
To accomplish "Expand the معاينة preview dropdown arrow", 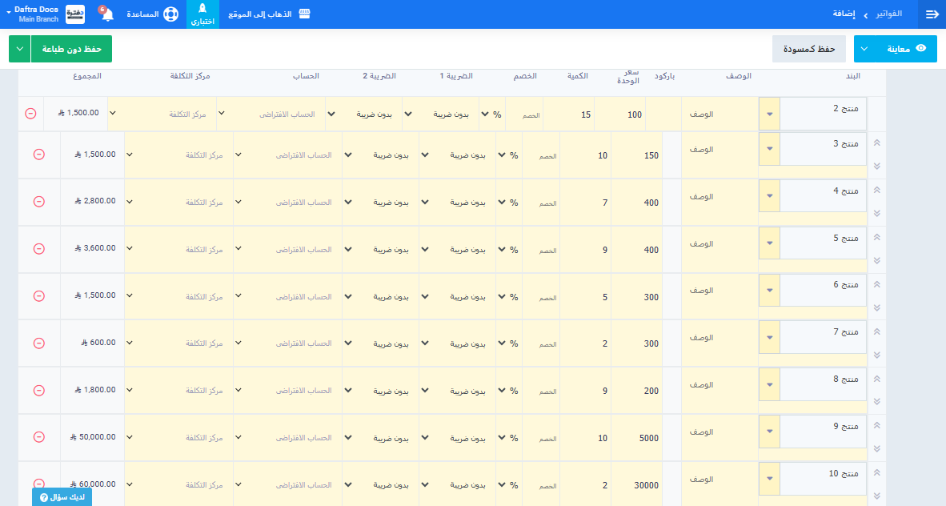I will click(865, 49).
